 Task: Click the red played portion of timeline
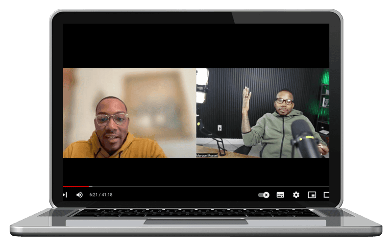[x=76, y=186]
